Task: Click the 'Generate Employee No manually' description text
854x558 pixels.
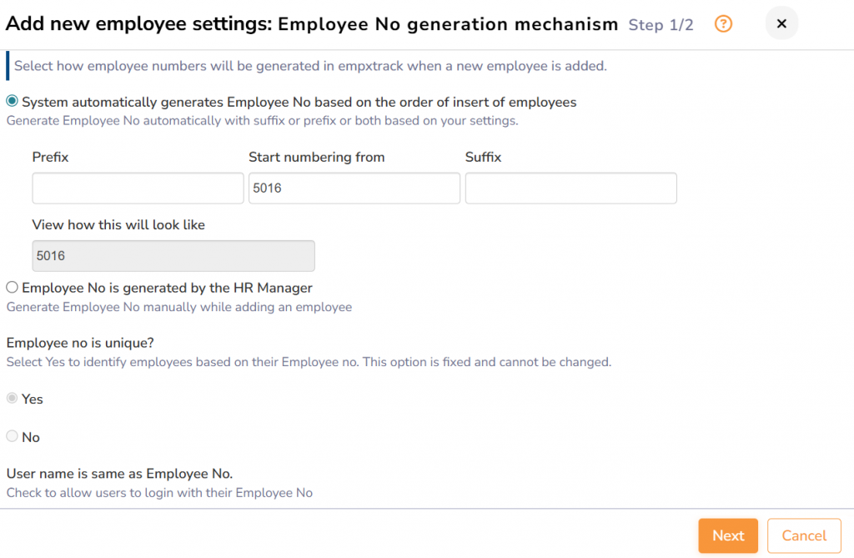Action: 179,307
